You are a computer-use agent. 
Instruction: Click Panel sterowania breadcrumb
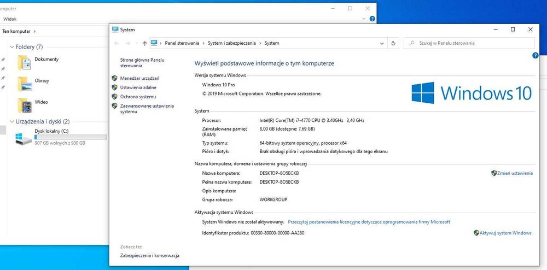click(182, 43)
